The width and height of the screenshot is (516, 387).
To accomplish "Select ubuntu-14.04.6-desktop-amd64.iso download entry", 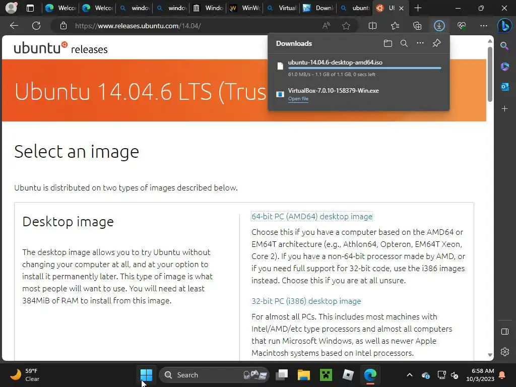I will click(359, 68).
